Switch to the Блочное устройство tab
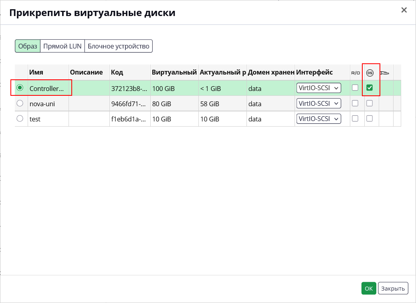Viewport: 416px width, 303px height. (119, 46)
